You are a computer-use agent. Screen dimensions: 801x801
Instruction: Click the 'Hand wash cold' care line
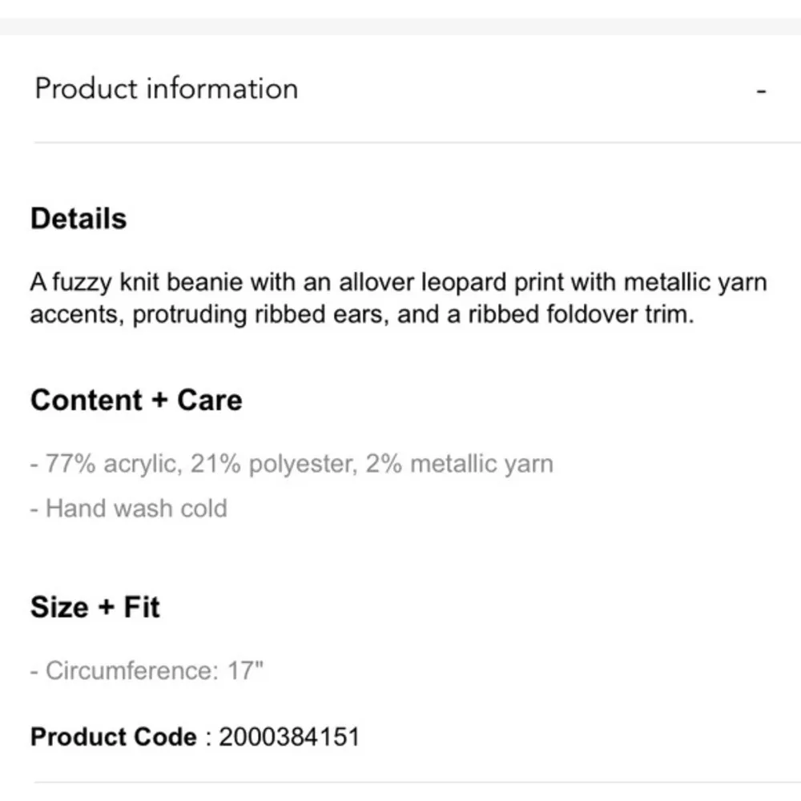[136, 508]
